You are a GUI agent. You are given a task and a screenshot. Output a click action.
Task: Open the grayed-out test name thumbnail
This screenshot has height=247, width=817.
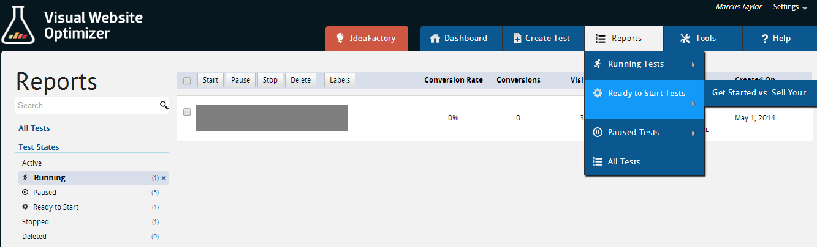[272, 117]
